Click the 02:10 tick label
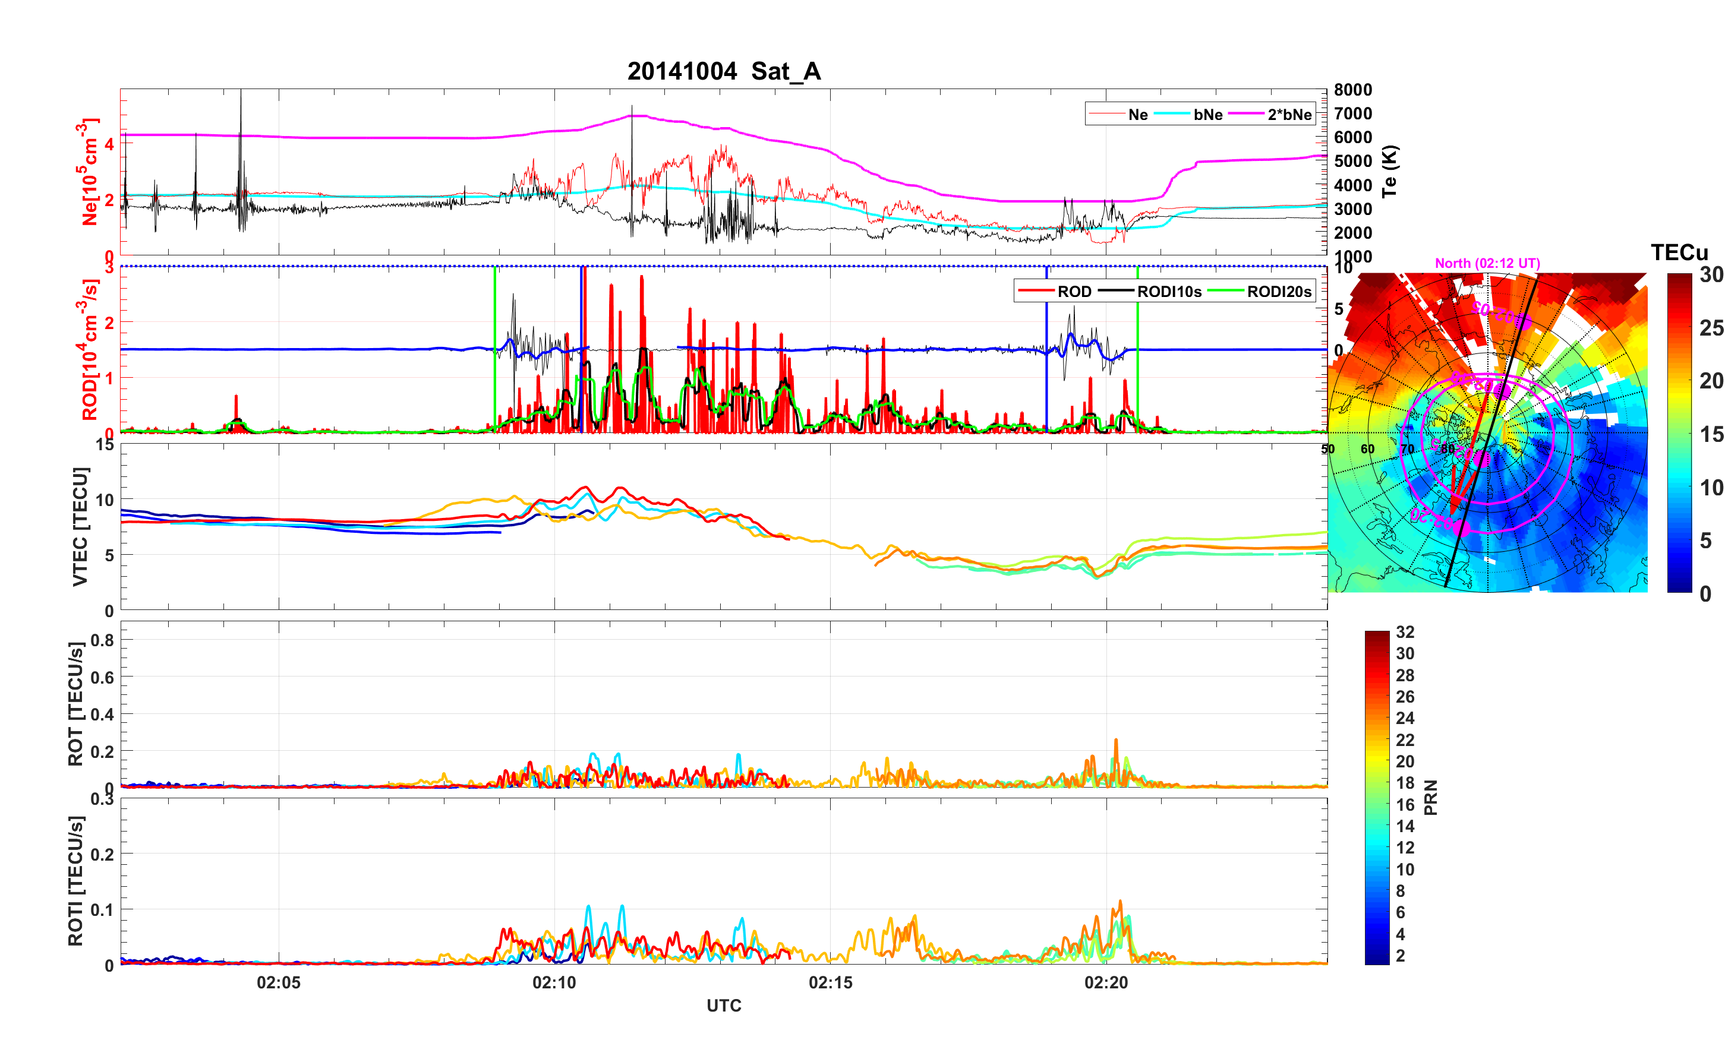Viewport: 1725px width, 1043px height. (554, 982)
